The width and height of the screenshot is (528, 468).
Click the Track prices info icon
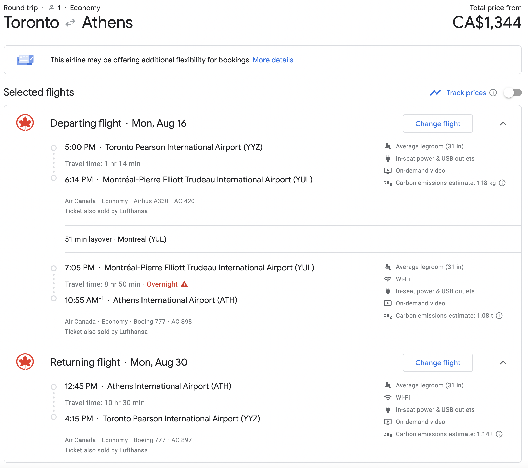point(493,93)
